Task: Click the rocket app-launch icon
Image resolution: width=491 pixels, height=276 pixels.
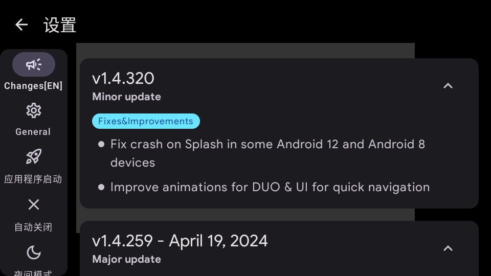Action: tap(34, 157)
